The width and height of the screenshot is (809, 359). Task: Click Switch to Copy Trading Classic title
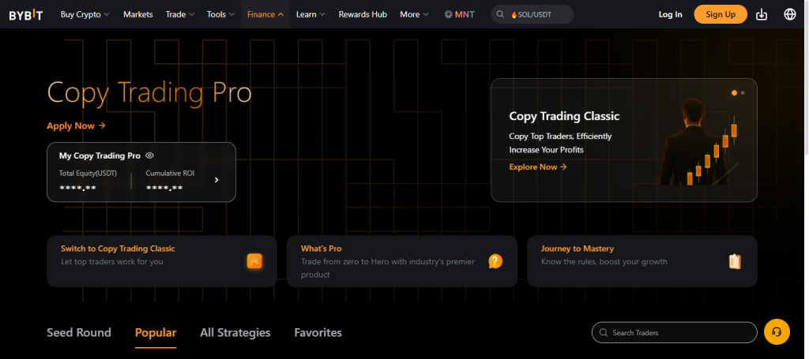coord(119,249)
